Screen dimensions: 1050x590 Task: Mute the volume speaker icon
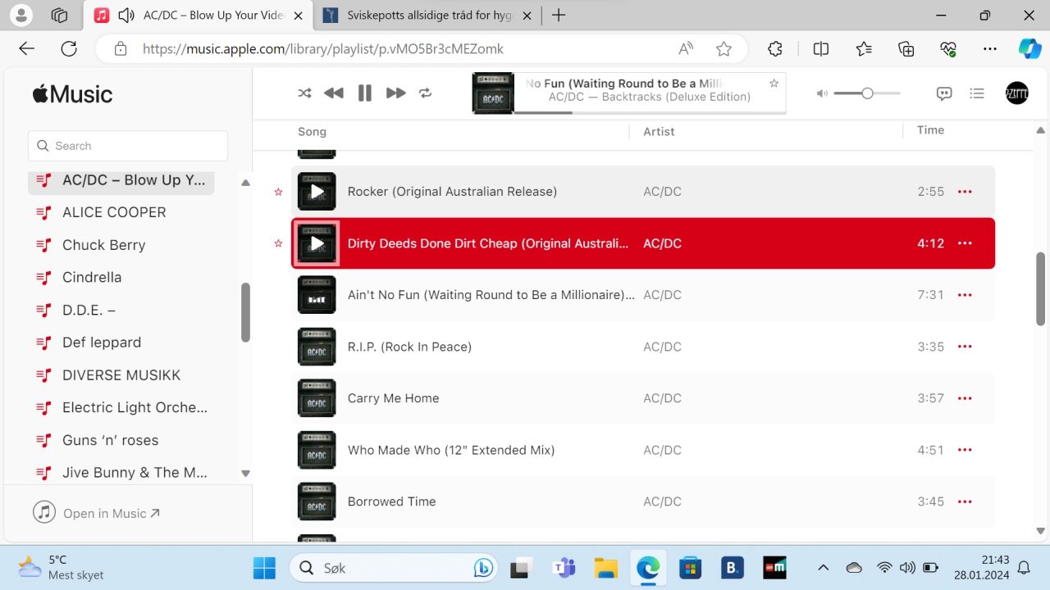click(x=821, y=93)
